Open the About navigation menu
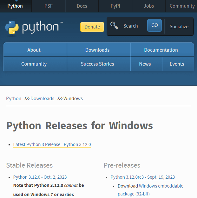The height and width of the screenshot is (198, 197). (x=34, y=50)
